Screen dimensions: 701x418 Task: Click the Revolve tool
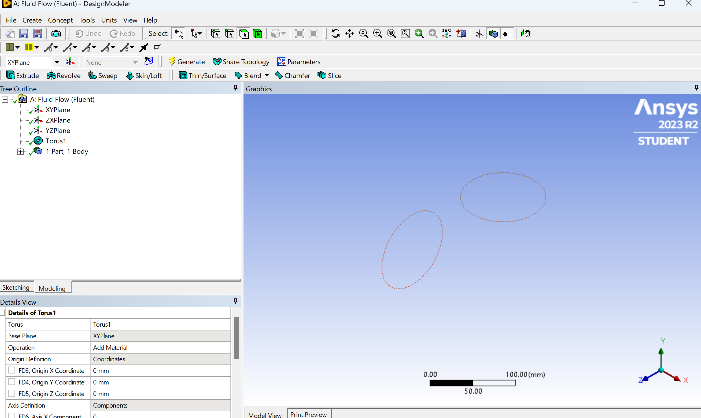click(64, 75)
